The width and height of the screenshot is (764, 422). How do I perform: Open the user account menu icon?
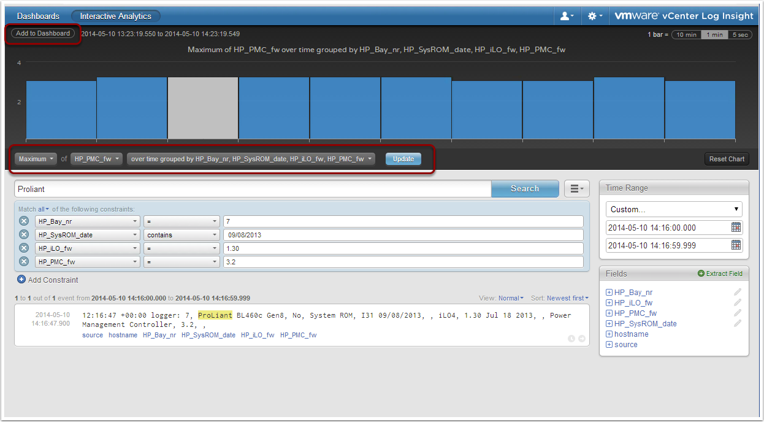click(567, 16)
